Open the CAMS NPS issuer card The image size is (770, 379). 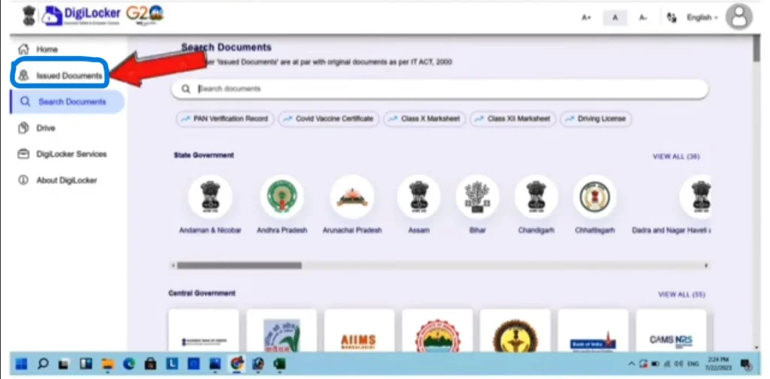click(671, 331)
